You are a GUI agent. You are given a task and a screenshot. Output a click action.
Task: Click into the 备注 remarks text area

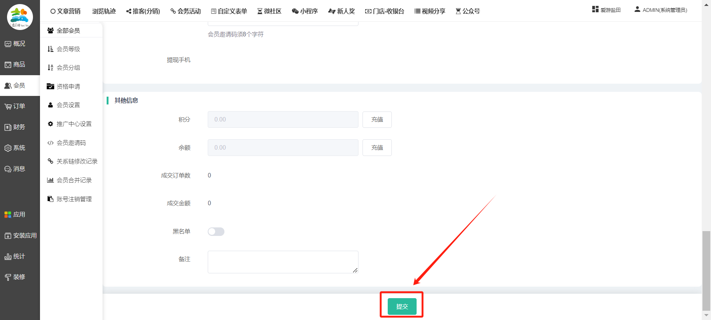tap(283, 262)
